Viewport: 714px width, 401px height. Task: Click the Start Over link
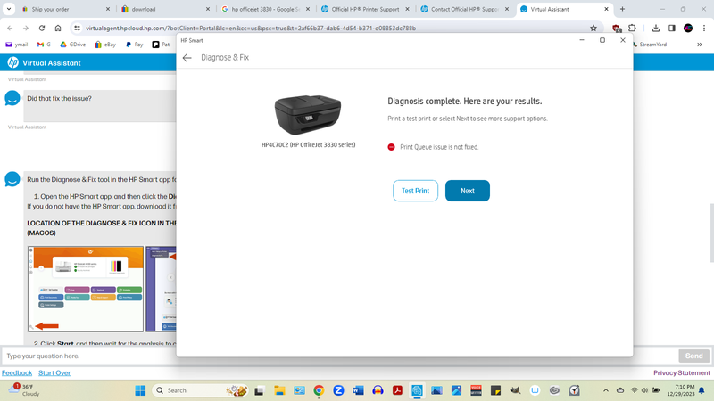(x=54, y=372)
